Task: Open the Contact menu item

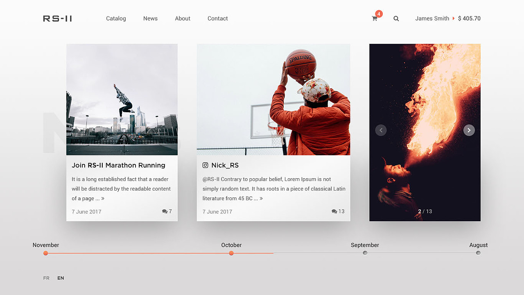Action: pyautogui.click(x=218, y=18)
